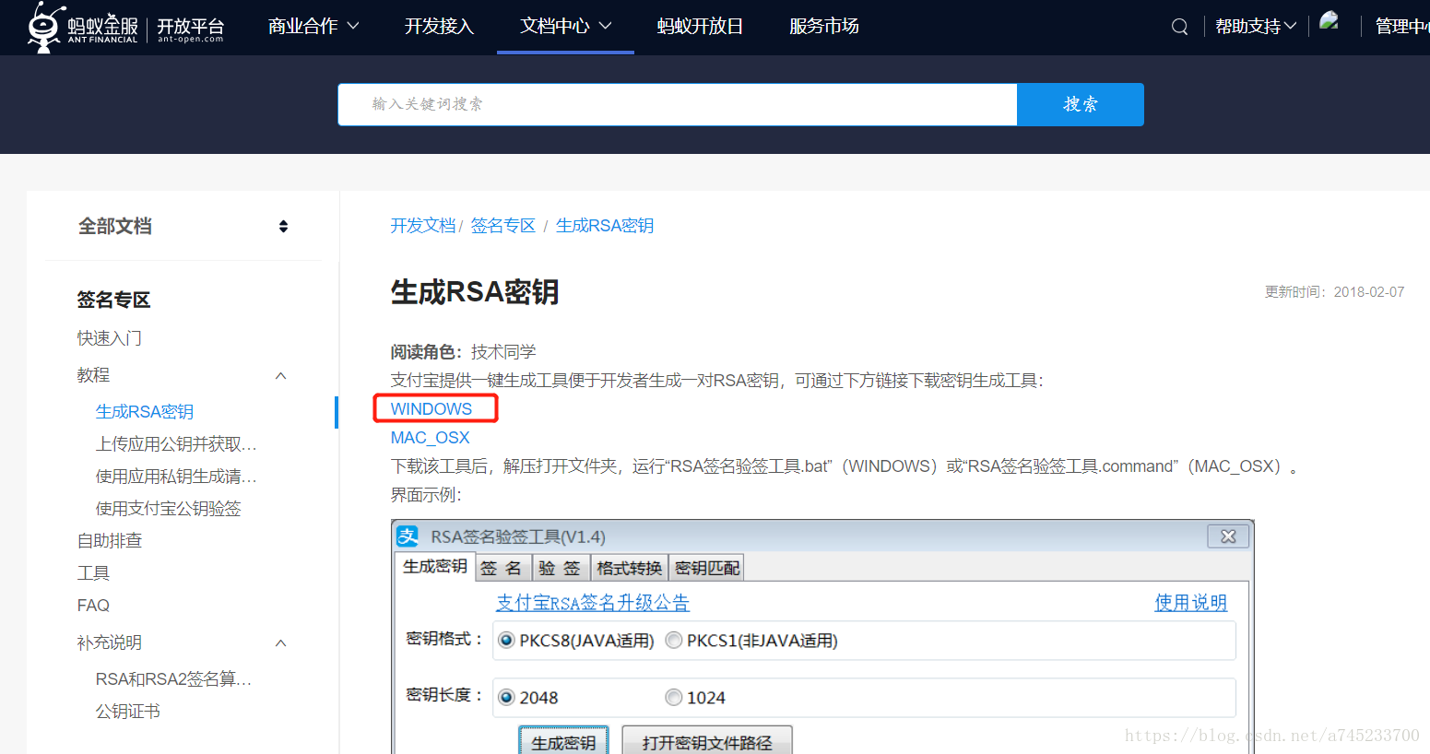Open the 商业合作 dropdown menu
Viewport: 1430px width, 754px height.
[x=313, y=27]
